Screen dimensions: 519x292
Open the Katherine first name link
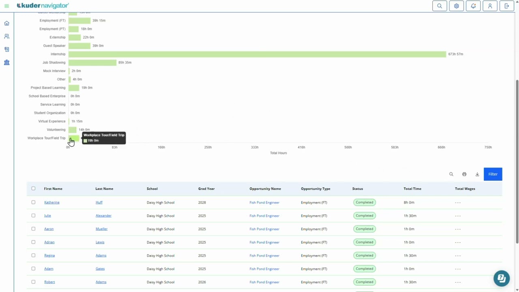[x=52, y=202]
